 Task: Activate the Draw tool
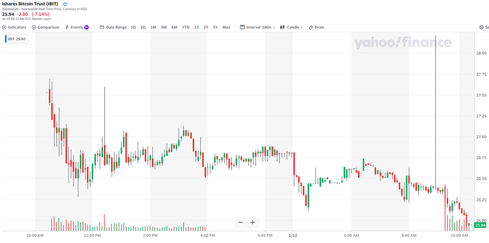[316, 27]
